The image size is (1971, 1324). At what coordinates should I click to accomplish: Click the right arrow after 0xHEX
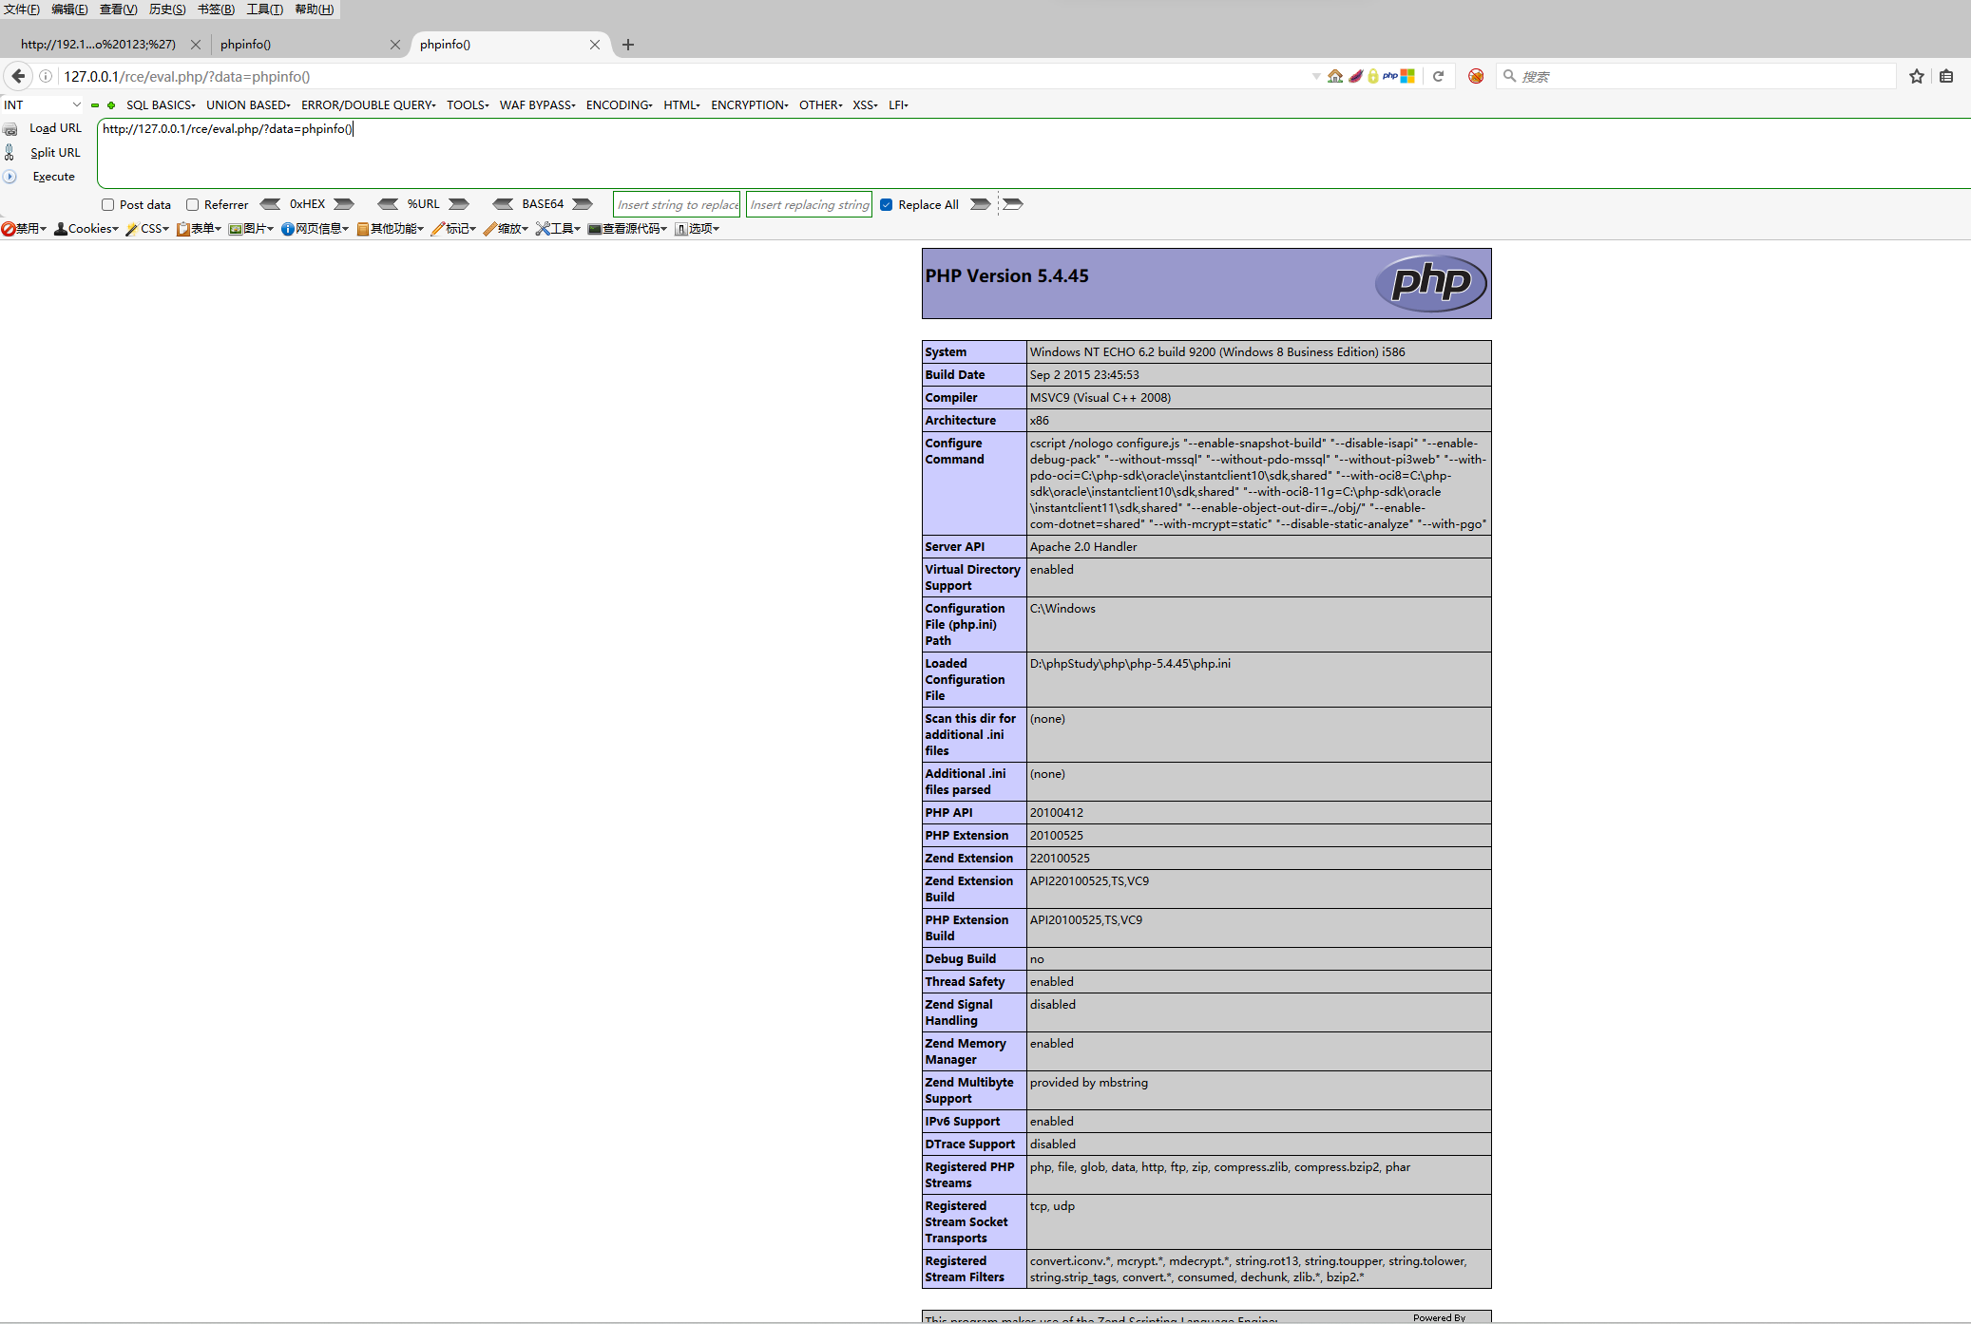[344, 204]
